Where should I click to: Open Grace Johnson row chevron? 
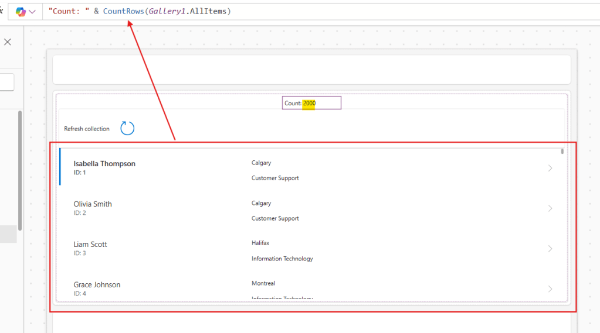point(550,289)
